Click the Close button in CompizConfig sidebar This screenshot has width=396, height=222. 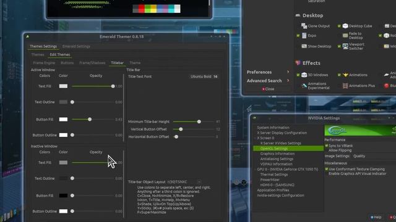tap(268, 89)
